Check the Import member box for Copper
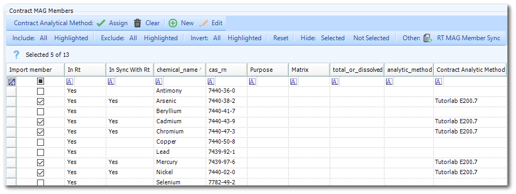The width and height of the screenshot is (516, 194). click(40, 142)
